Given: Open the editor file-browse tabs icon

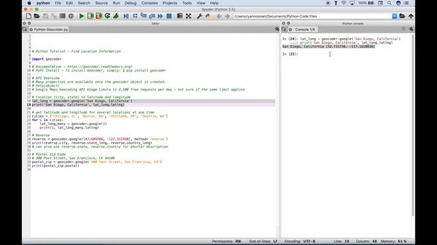Looking at the screenshot, I should [x=25, y=29].
